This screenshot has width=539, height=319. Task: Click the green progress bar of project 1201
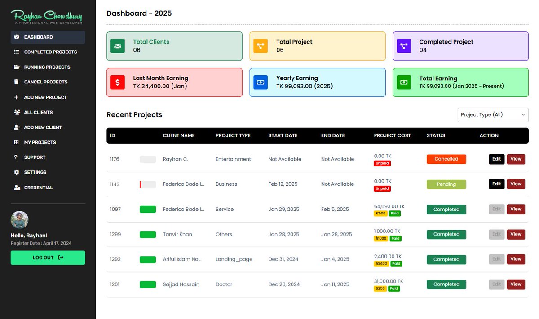[x=148, y=284]
